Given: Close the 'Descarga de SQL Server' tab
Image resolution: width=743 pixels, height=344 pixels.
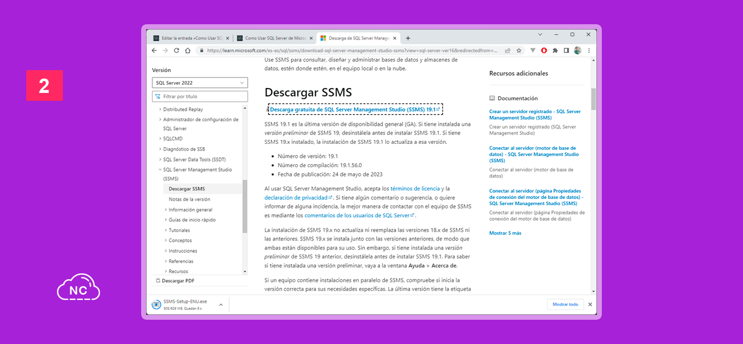Looking at the screenshot, I should [x=395, y=38].
